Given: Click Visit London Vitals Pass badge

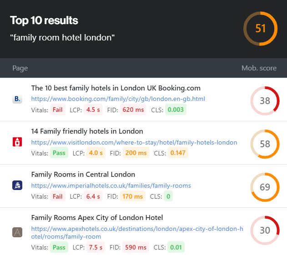Looking at the screenshot, I should (59, 153).
